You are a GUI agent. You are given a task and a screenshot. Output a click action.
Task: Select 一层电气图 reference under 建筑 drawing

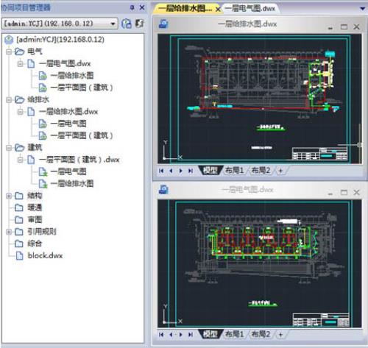(x=63, y=171)
